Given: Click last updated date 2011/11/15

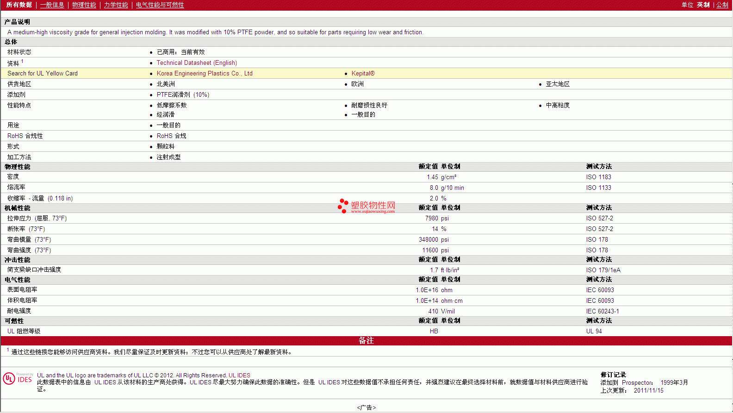Looking at the screenshot, I should point(649,390).
